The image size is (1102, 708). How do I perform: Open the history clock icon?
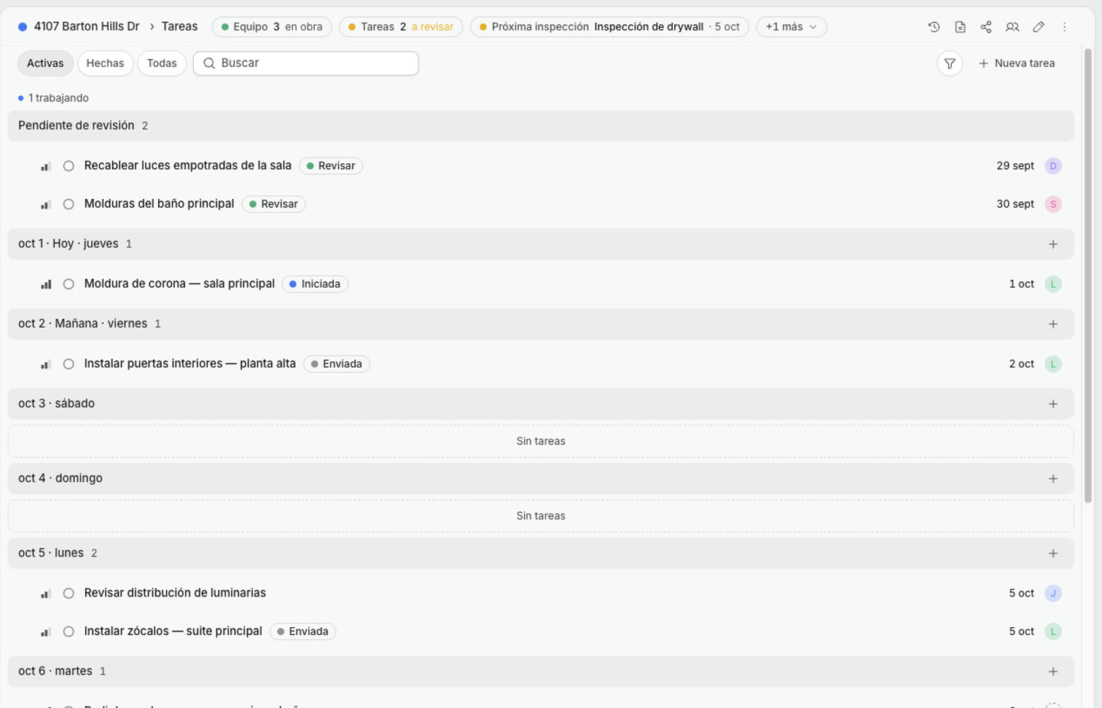[934, 27]
